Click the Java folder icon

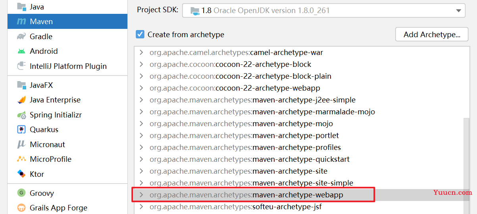pos(21,7)
